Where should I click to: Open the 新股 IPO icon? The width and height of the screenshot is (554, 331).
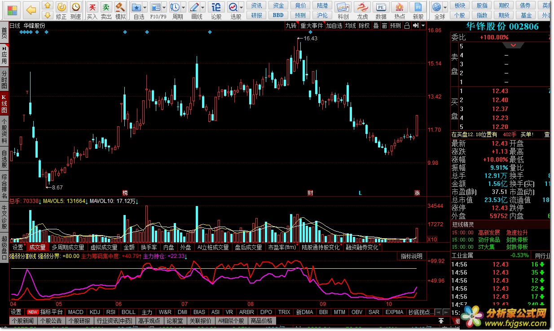[x=418, y=11]
